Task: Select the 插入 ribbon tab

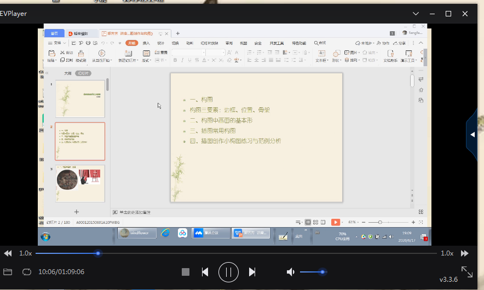Action: pos(146,43)
